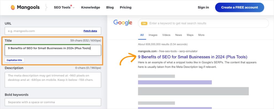
Task: Click the Fetch data link
Action: point(90,31)
